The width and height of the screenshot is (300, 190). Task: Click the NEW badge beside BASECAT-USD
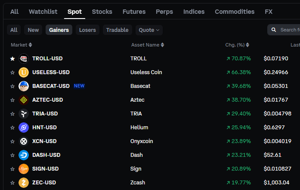pos(79,86)
